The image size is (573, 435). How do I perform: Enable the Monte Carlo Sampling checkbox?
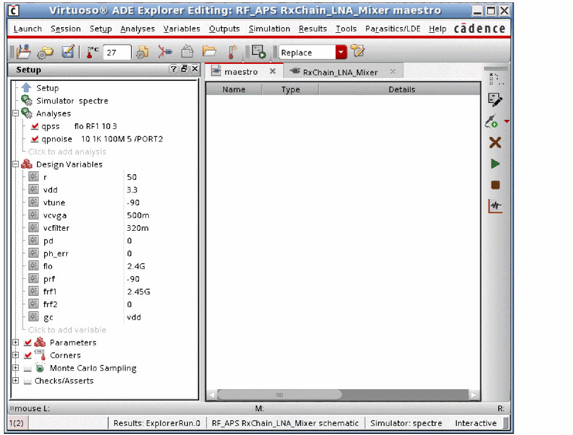click(x=28, y=369)
